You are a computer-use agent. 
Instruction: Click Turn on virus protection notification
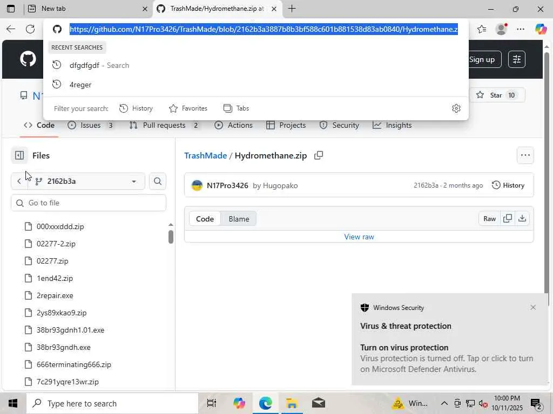coord(450,339)
